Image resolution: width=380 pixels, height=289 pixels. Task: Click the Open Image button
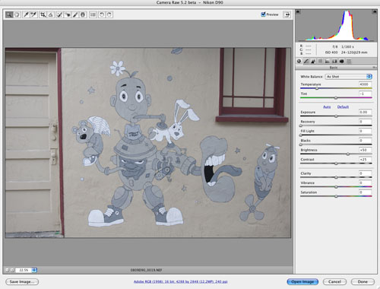point(302,281)
